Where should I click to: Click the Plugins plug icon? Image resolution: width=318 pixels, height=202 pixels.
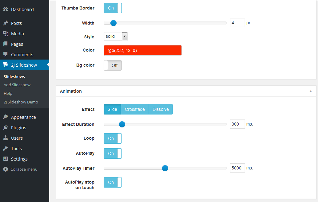tap(6, 127)
